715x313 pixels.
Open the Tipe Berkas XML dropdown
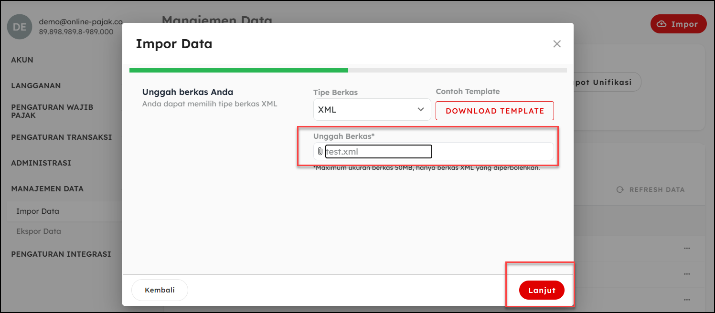click(x=372, y=110)
